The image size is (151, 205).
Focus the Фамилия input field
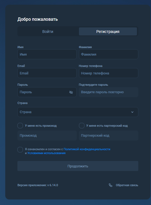coord(108,54)
